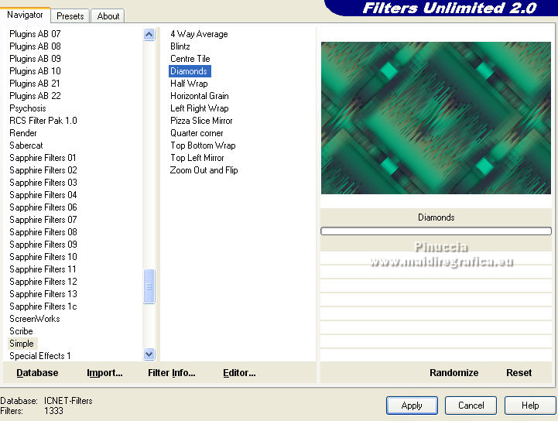Select the Plugins AB 07 category
The width and height of the screenshot is (558, 421).
pos(35,34)
